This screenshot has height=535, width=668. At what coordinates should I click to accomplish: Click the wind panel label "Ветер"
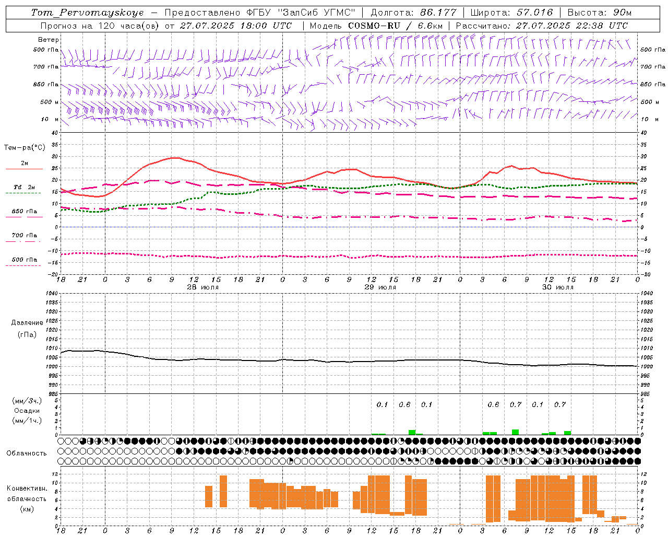pos(49,40)
